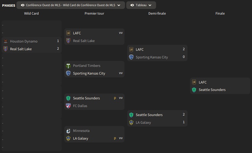Click the Sporting Kansas City badge in Demi-finale
252x153 pixels.
point(131,57)
